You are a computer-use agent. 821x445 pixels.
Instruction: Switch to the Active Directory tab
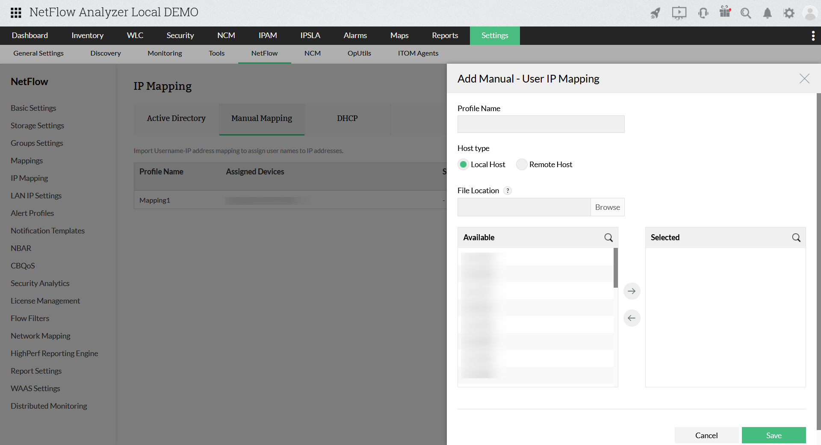176,118
